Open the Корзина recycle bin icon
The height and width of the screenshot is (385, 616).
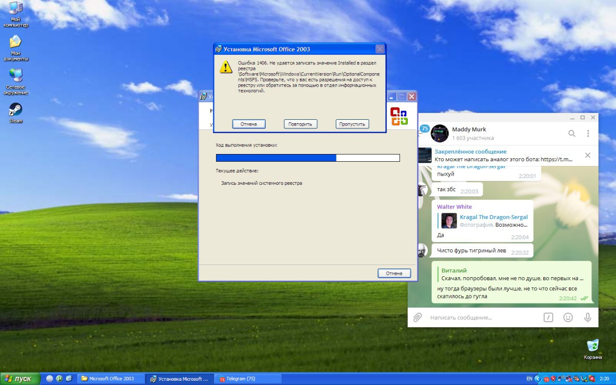(x=593, y=349)
